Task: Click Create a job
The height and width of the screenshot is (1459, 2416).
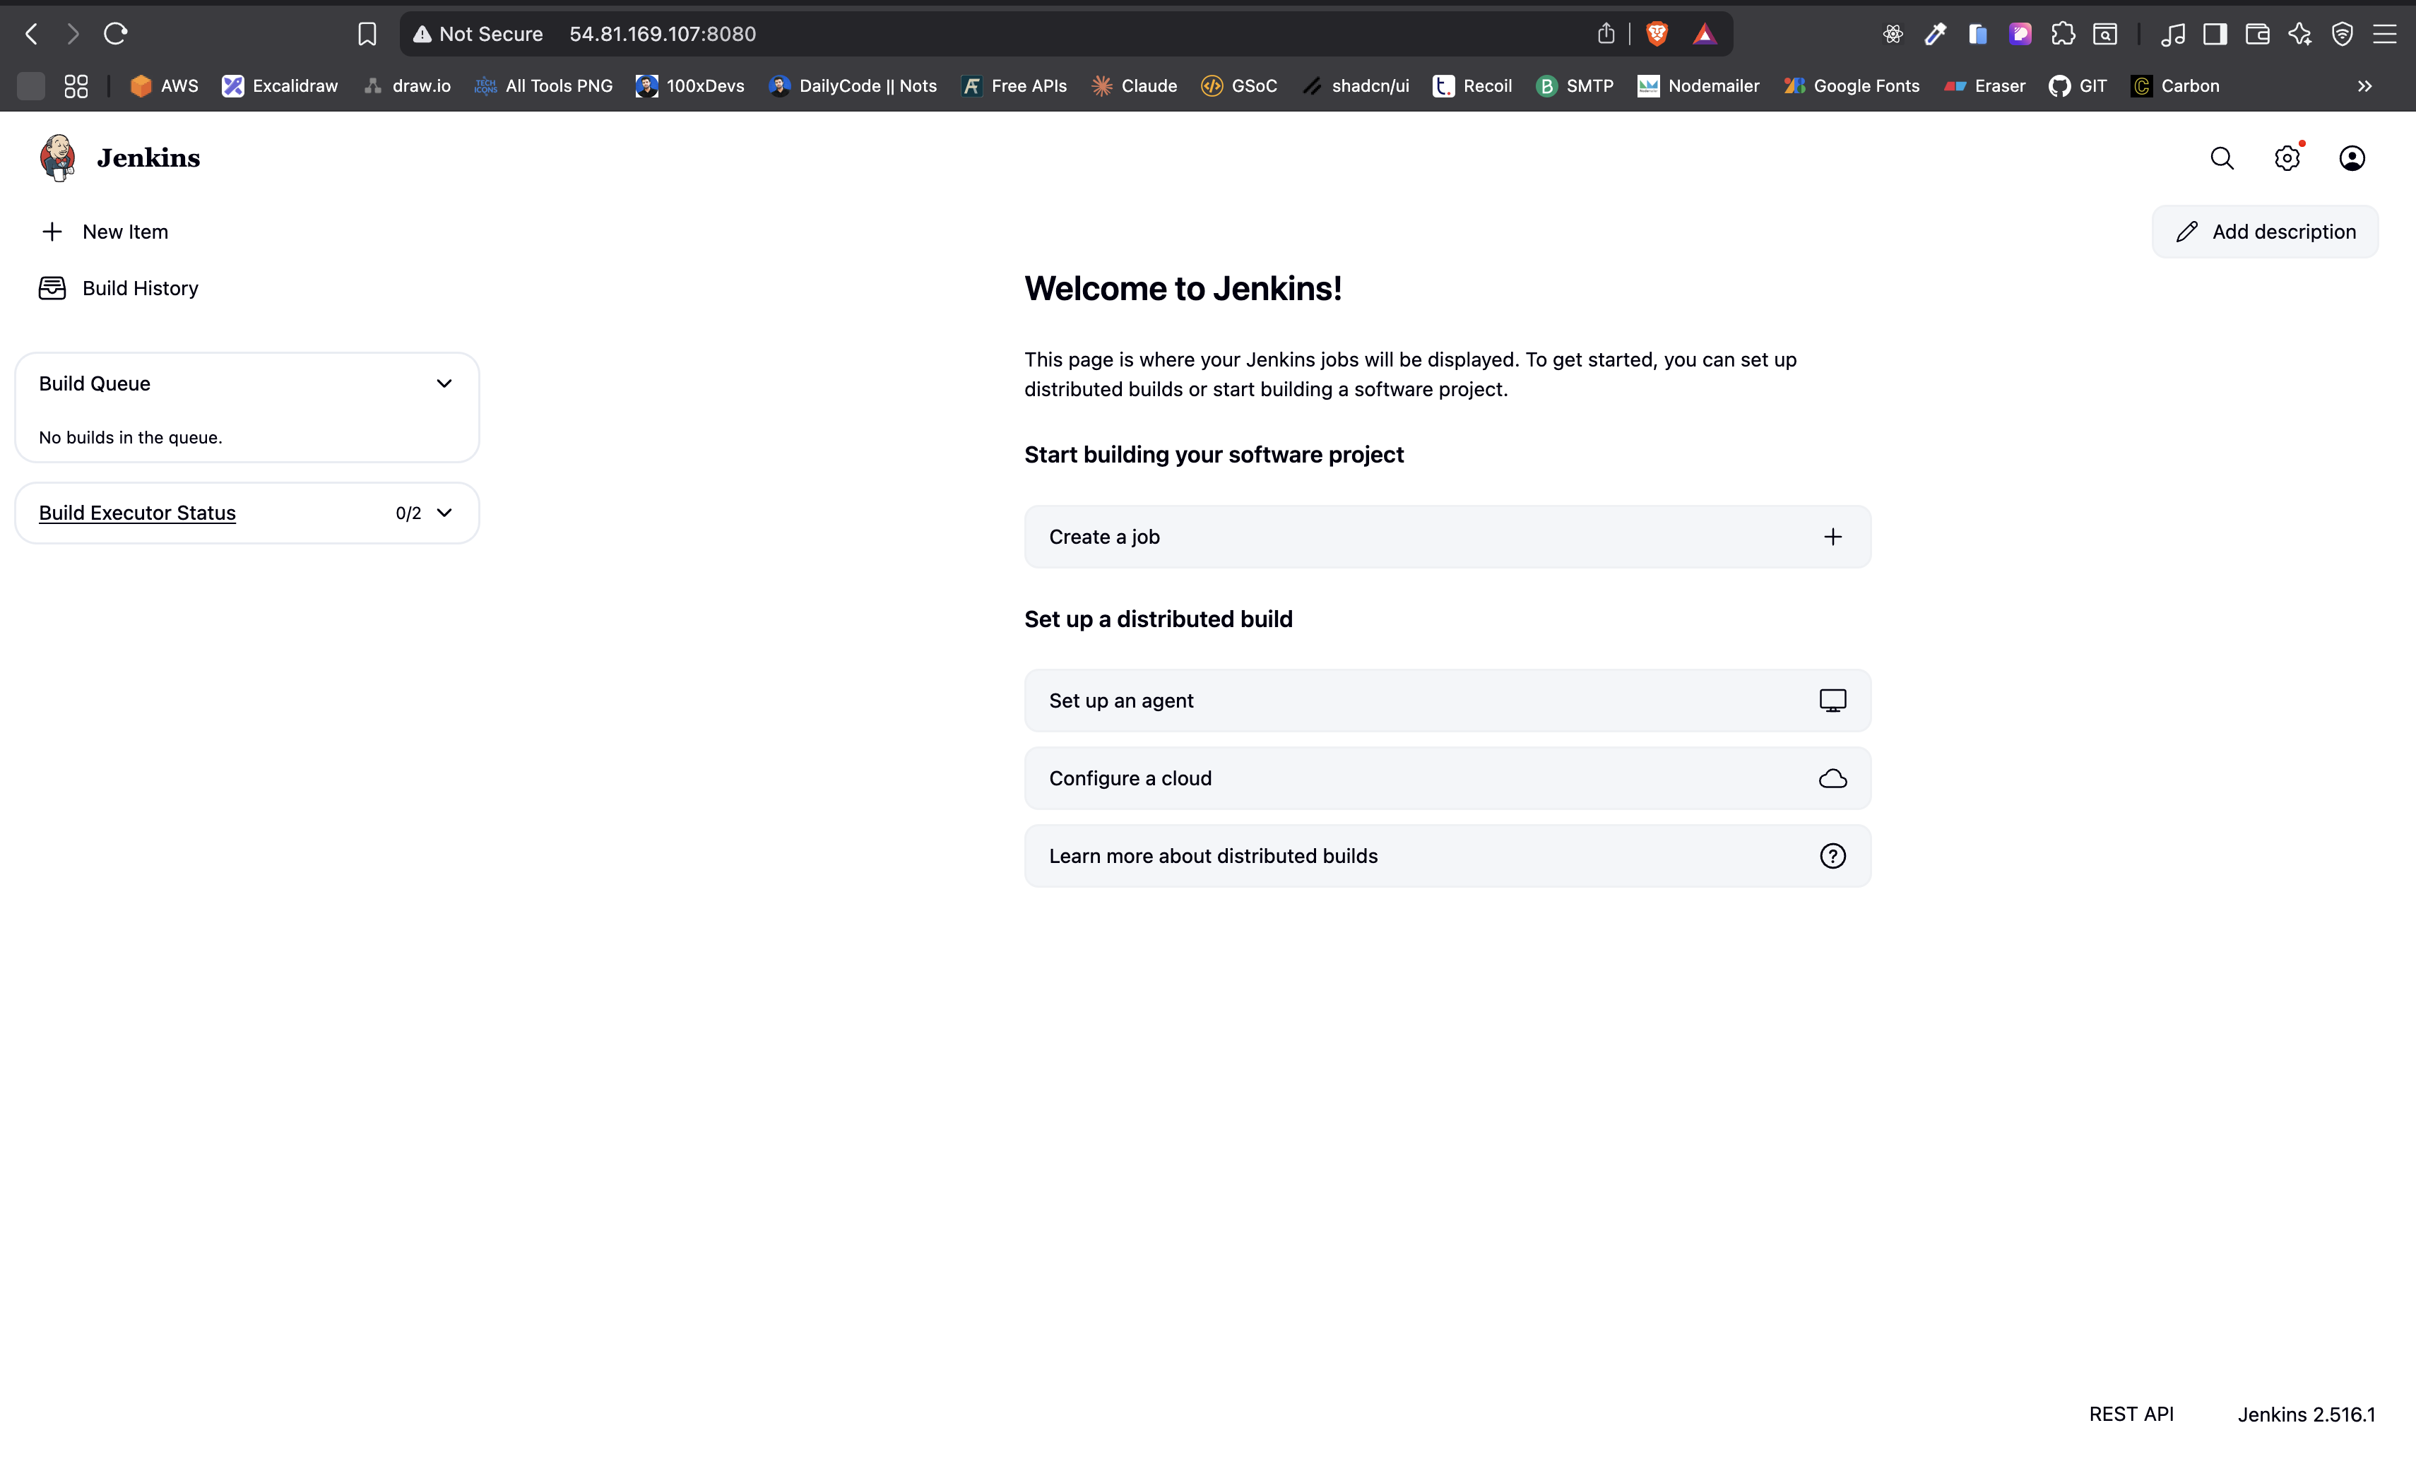Action: coord(1446,536)
